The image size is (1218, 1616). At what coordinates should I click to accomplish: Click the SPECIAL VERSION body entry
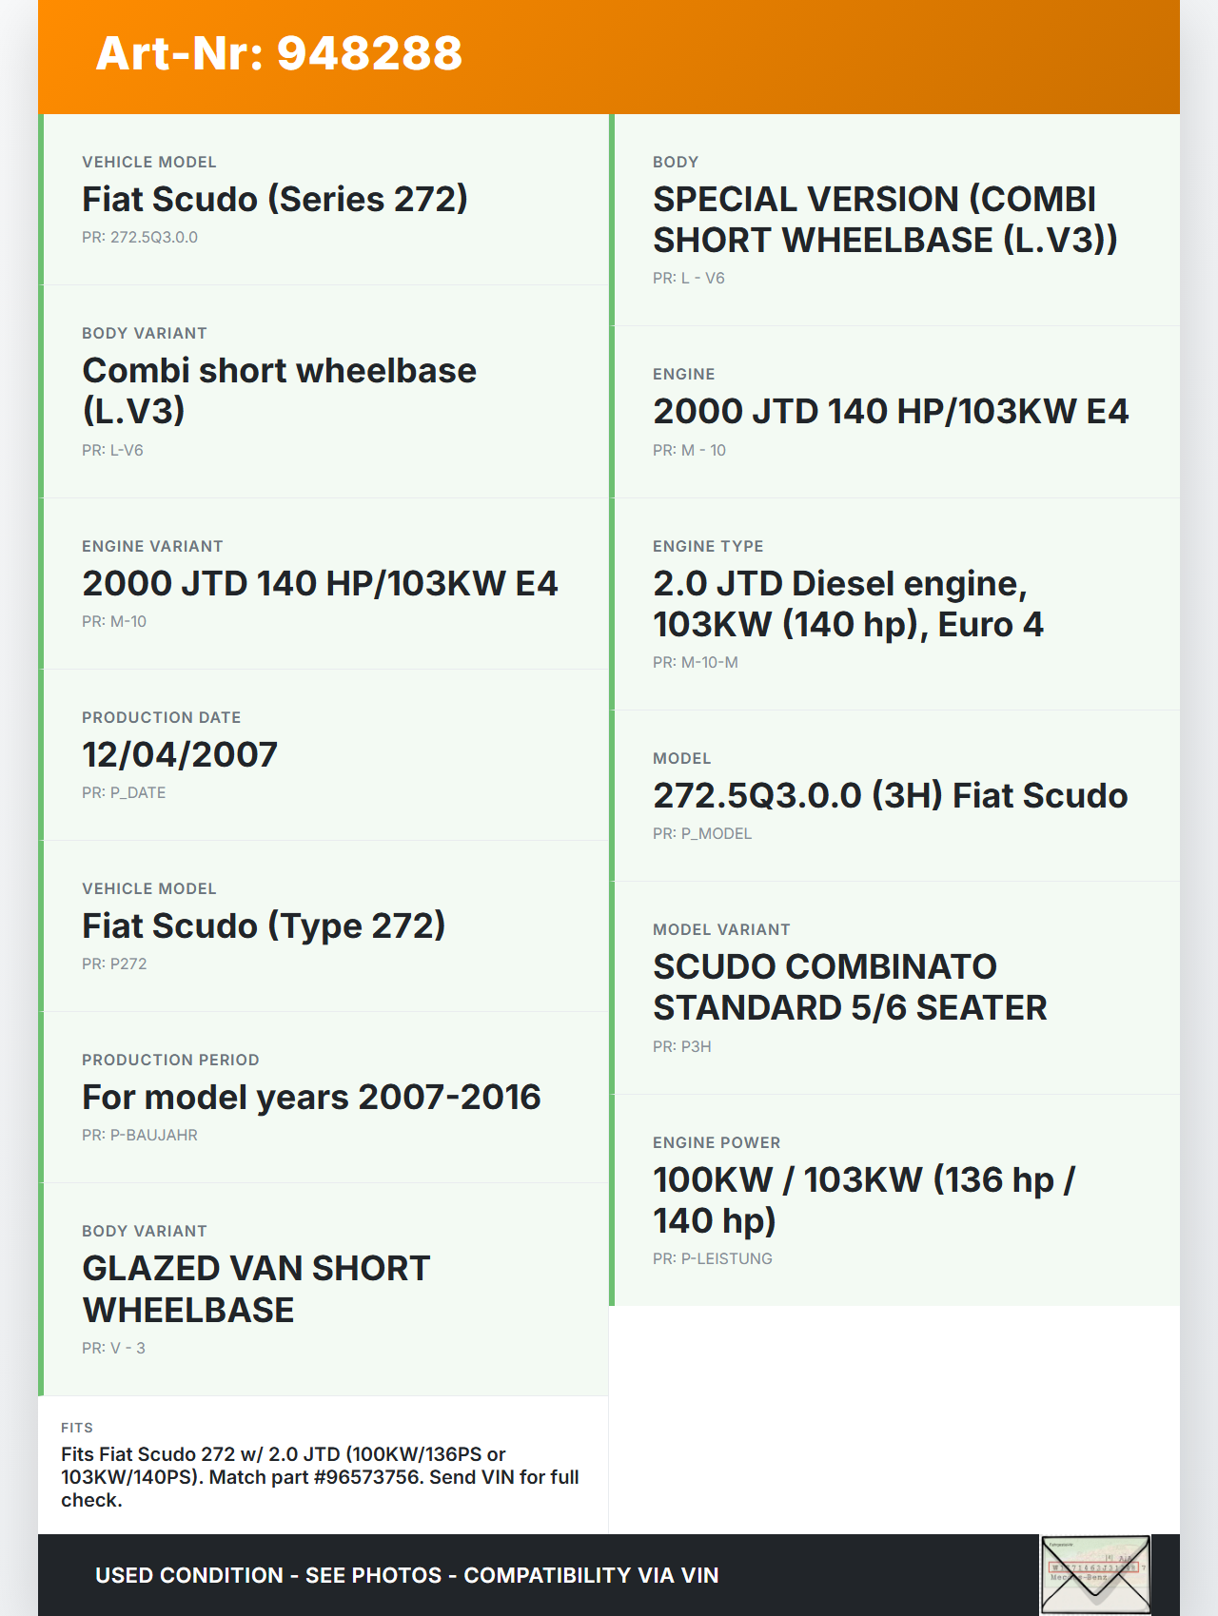(885, 220)
